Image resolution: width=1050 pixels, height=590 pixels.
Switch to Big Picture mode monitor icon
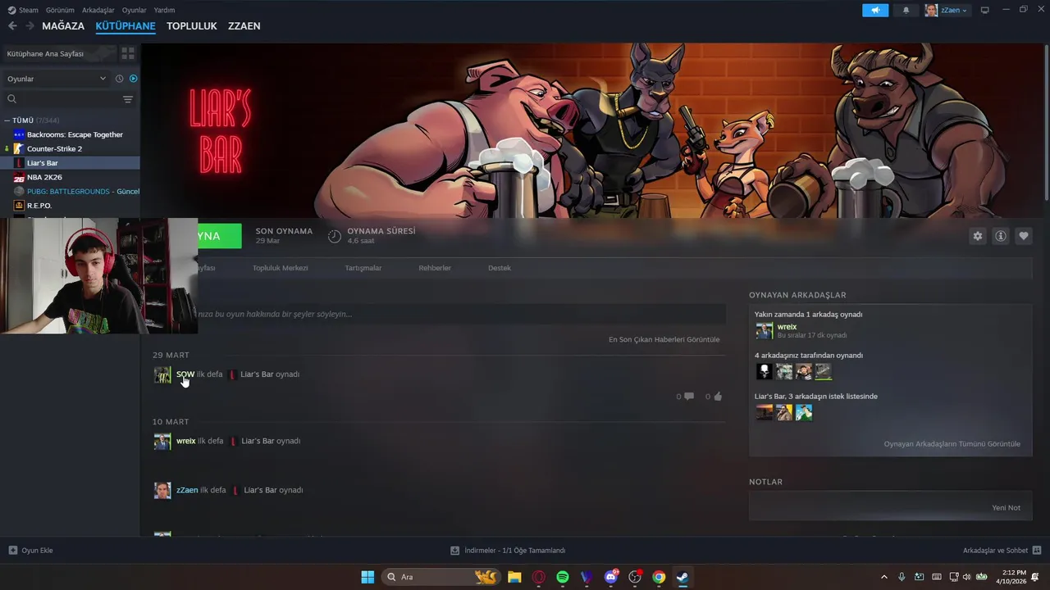click(985, 10)
